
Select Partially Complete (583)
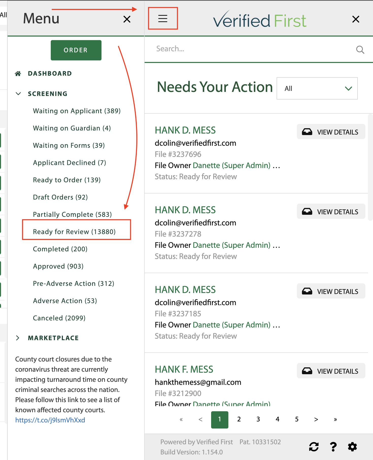tap(72, 215)
